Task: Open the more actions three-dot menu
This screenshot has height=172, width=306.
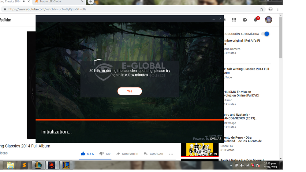Action: (x=171, y=154)
